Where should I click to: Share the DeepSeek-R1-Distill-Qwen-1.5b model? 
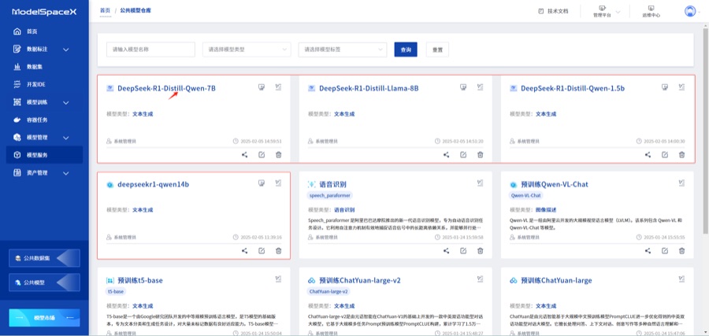pyautogui.click(x=648, y=154)
